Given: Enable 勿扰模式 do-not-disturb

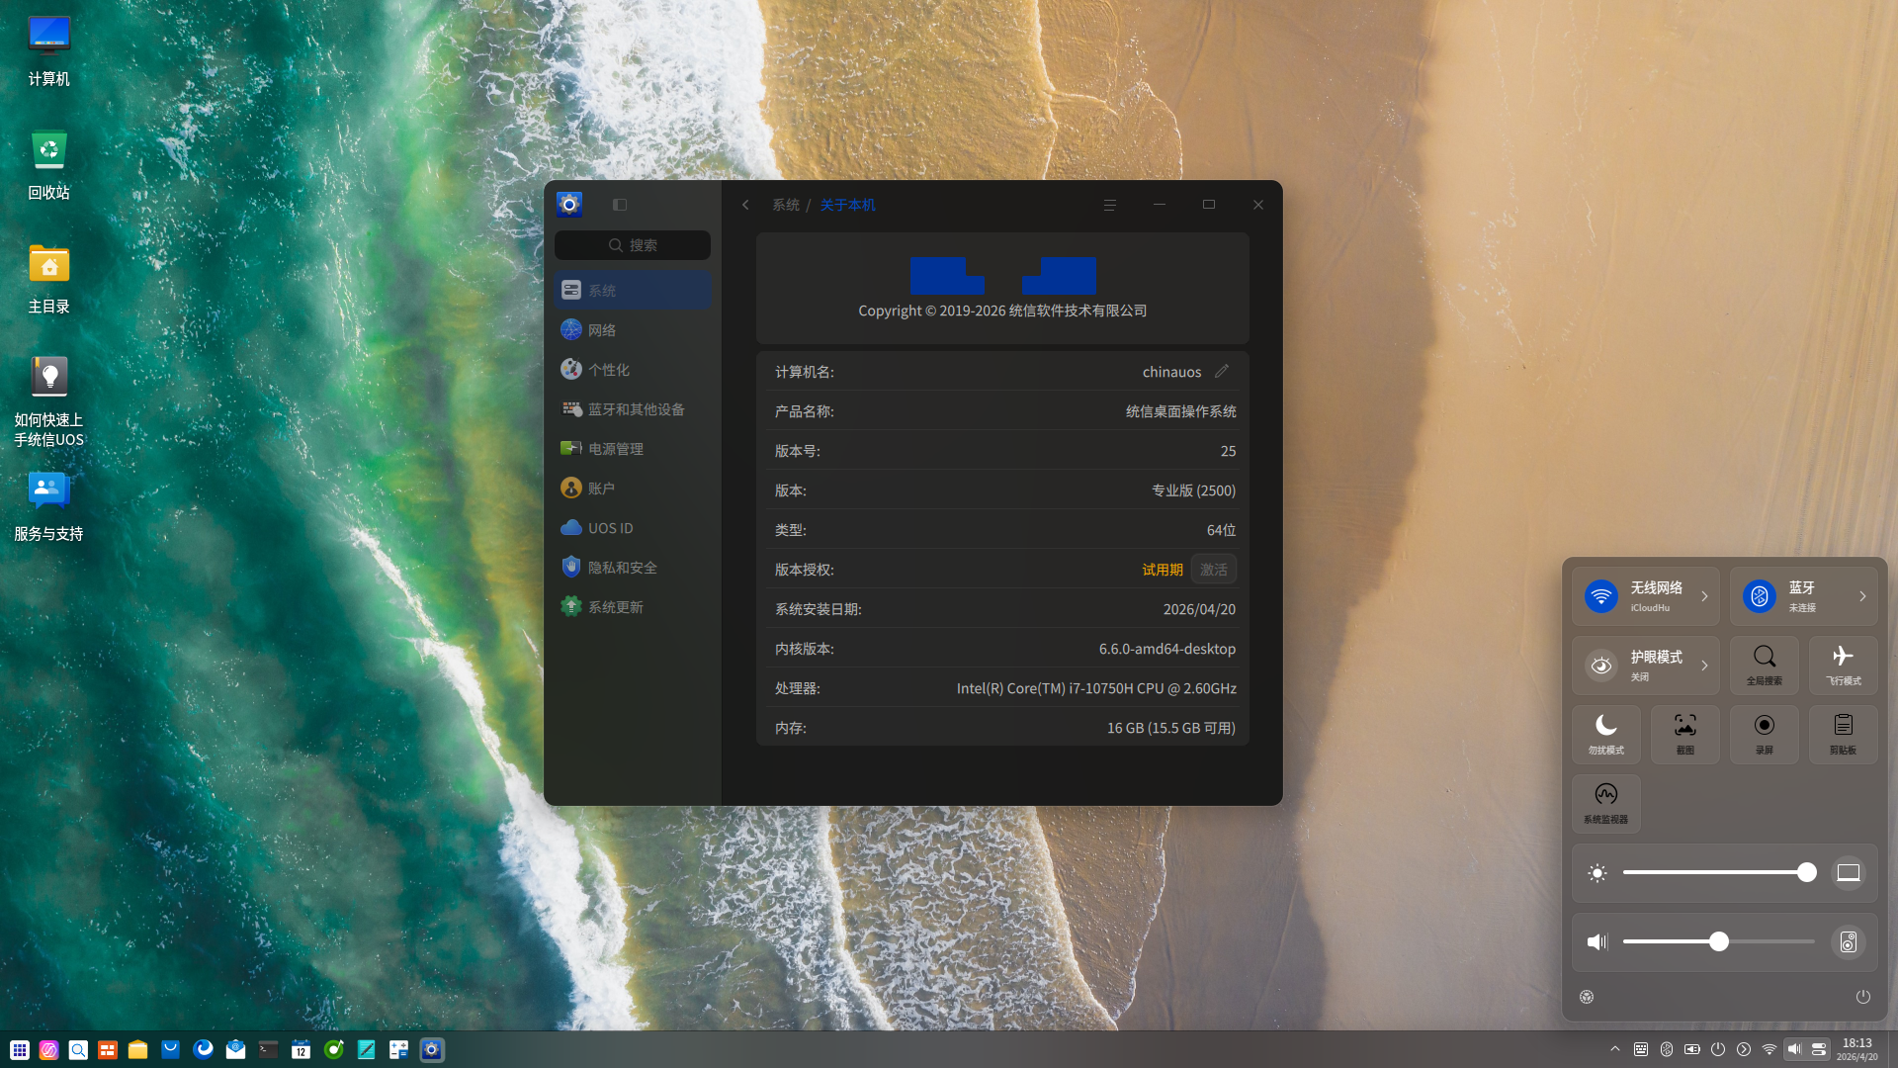Looking at the screenshot, I should pyautogui.click(x=1606, y=734).
